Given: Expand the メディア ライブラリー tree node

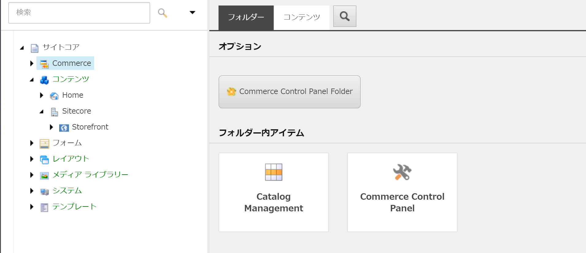Looking at the screenshot, I should pyautogui.click(x=32, y=175).
